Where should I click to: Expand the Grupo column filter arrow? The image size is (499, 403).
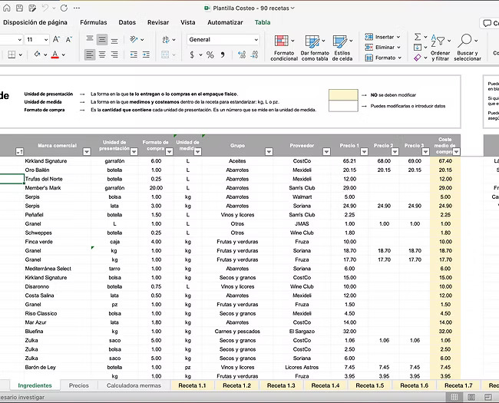(268, 152)
